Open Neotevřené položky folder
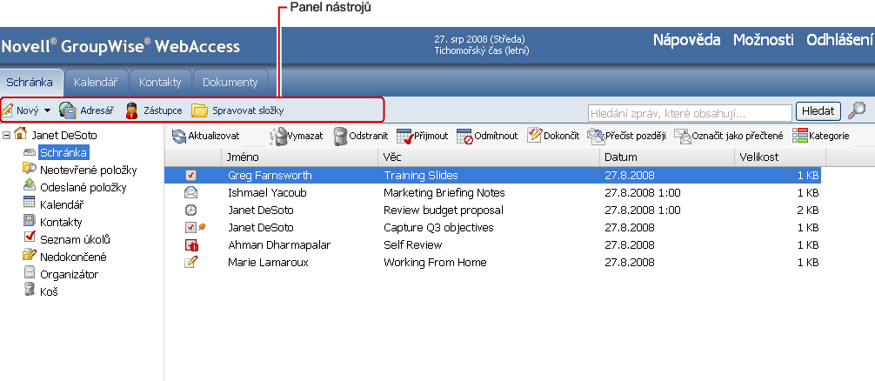 (x=88, y=170)
